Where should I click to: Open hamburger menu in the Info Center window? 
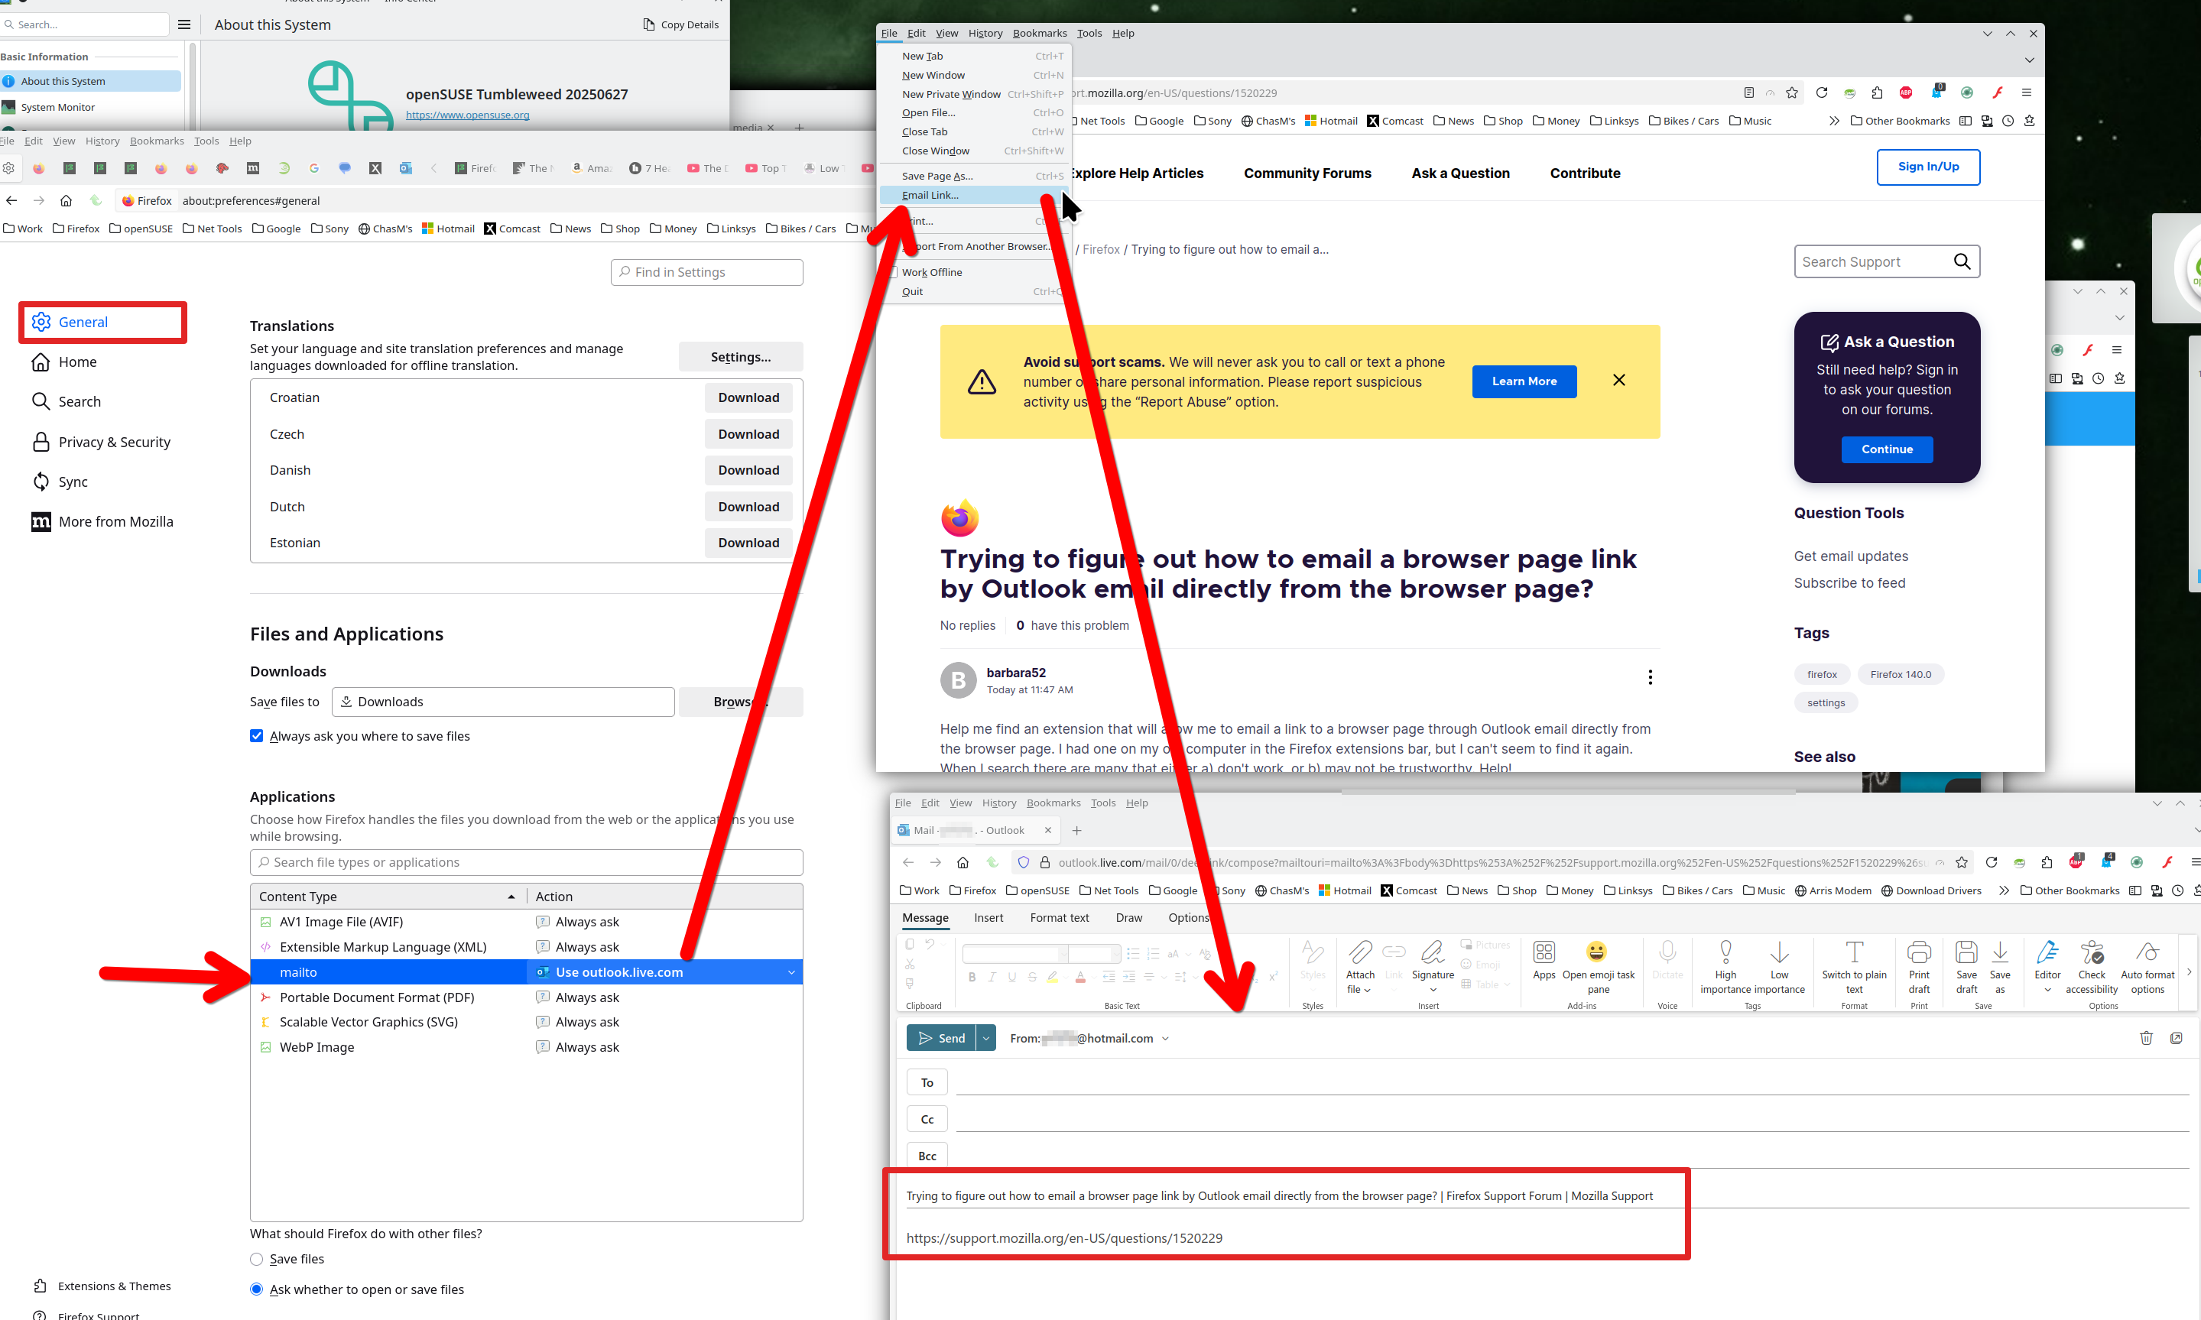[x=184, y=25]
